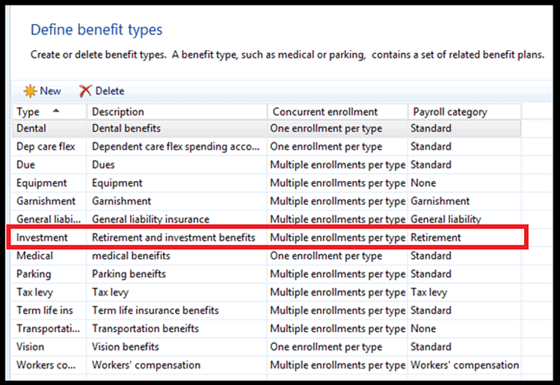Select the Equipment type row
This screenshot has width=560, height=385.
(266, 183)
